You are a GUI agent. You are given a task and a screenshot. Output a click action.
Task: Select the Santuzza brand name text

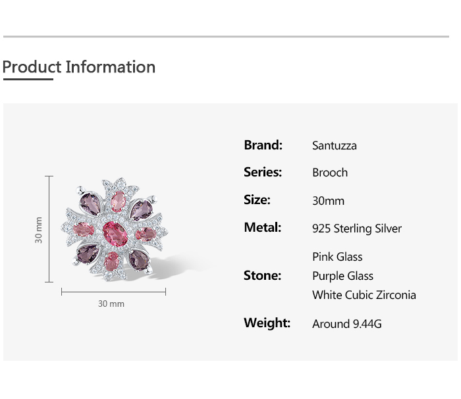click(334, 146)
